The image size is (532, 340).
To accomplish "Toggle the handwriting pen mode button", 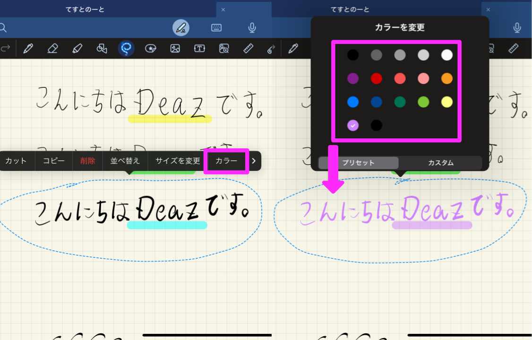I will [180, 27].
